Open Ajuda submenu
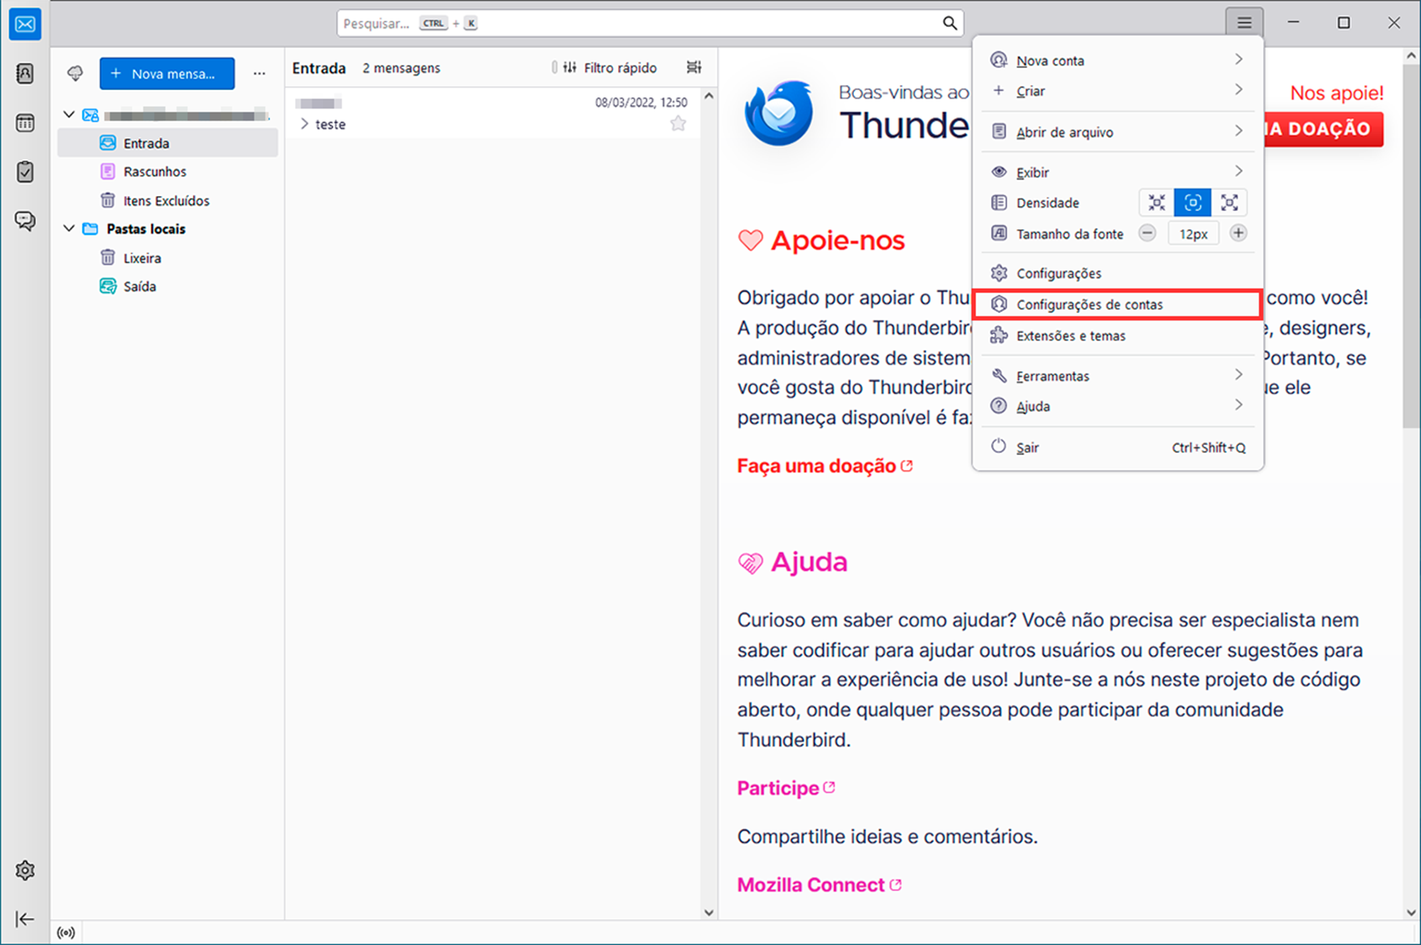1421x945 pixels. pyautogui.click(x=1118, y=406)
